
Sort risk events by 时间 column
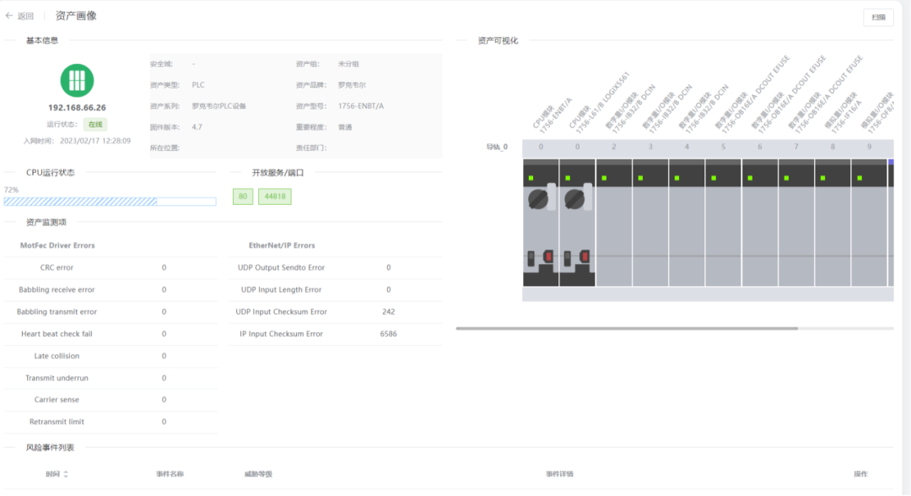coord(66,474)
